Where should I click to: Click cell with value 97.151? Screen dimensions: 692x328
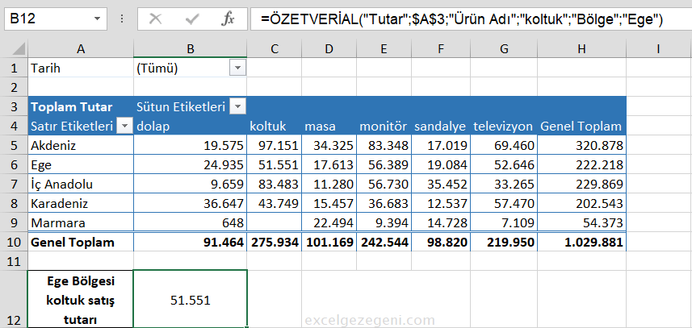(x=275, y=145)
